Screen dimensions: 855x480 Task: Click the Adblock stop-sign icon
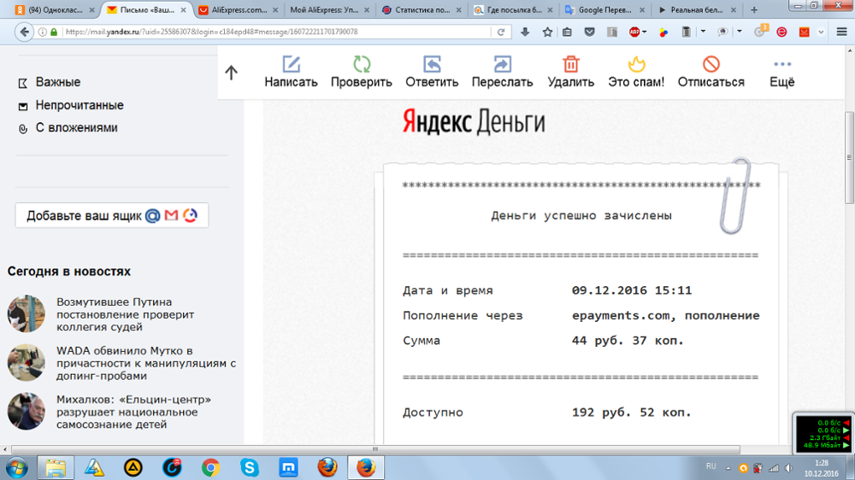click(x=634, y=32)
